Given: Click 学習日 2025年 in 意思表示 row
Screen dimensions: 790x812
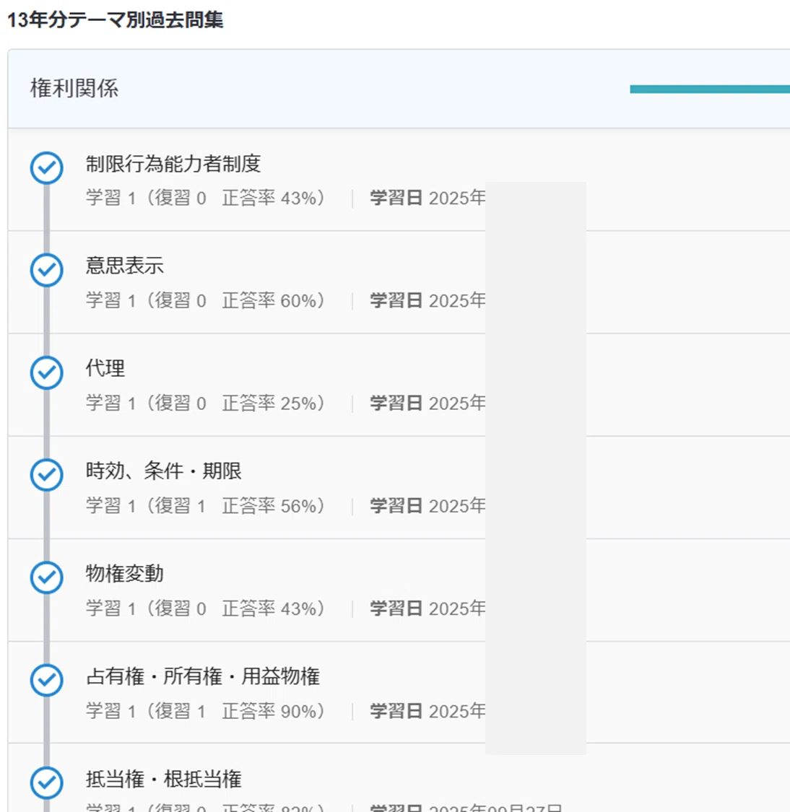Looking at the screenshot, I should [427, 300].
